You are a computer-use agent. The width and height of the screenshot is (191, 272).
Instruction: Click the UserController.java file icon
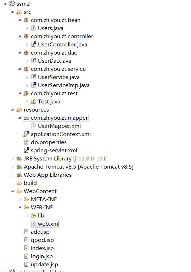(x=34, y=44)
